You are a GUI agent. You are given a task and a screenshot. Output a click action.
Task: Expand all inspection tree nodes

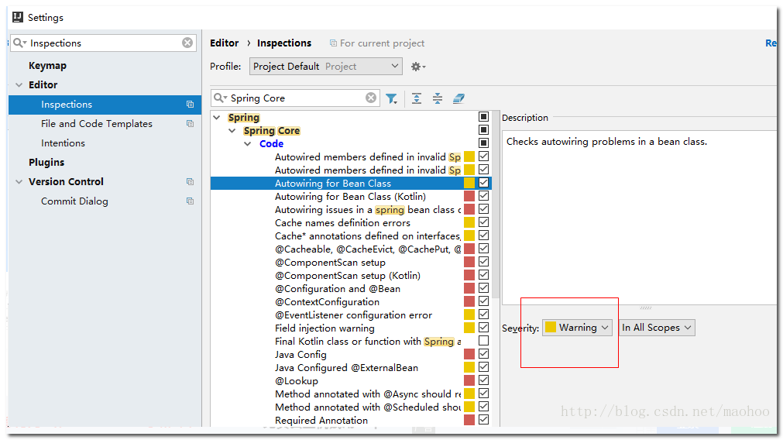click(417, 98)
